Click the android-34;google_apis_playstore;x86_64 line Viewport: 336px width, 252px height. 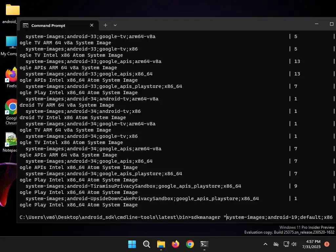[104, 174]
